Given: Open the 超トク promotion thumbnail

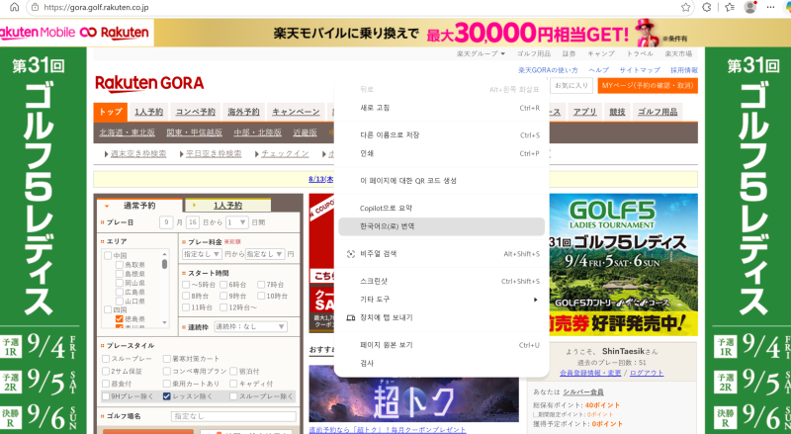Looking at the screenshot, I should (413, 393).
